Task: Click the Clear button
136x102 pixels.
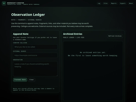Action: pyautogui.click(x=31, y=80)
